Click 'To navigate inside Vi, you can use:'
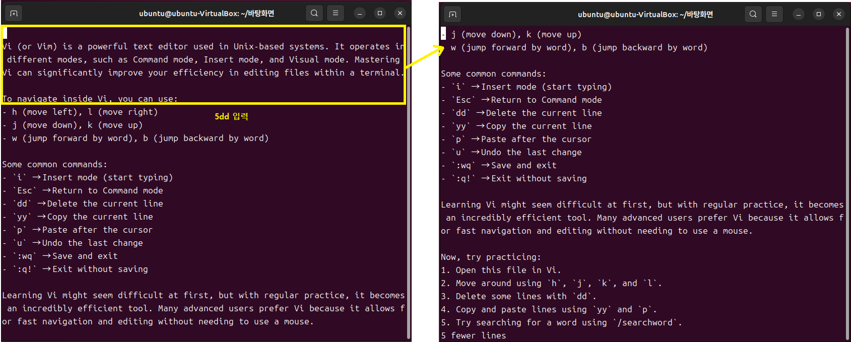851x342 pixels. click(90, 99)
